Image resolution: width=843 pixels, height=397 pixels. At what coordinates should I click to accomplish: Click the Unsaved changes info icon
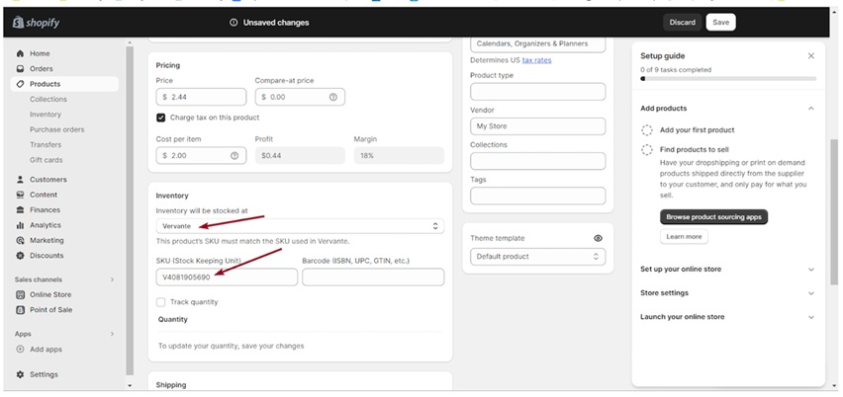coord(234,23)
